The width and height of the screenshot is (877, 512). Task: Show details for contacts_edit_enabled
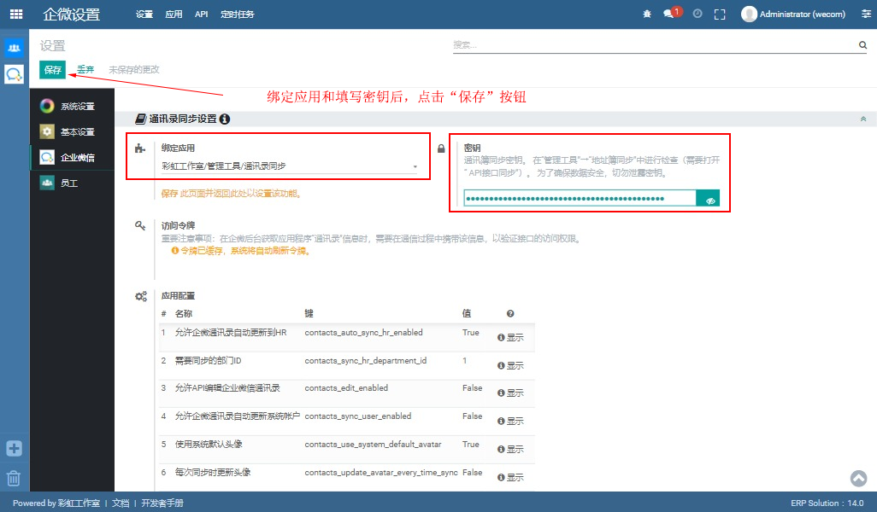click(510, 393)
